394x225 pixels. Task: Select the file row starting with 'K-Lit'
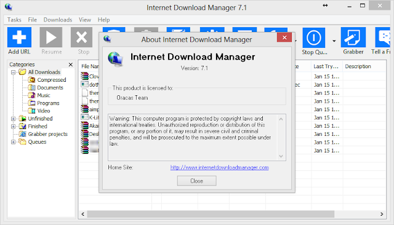click(90, 117)
